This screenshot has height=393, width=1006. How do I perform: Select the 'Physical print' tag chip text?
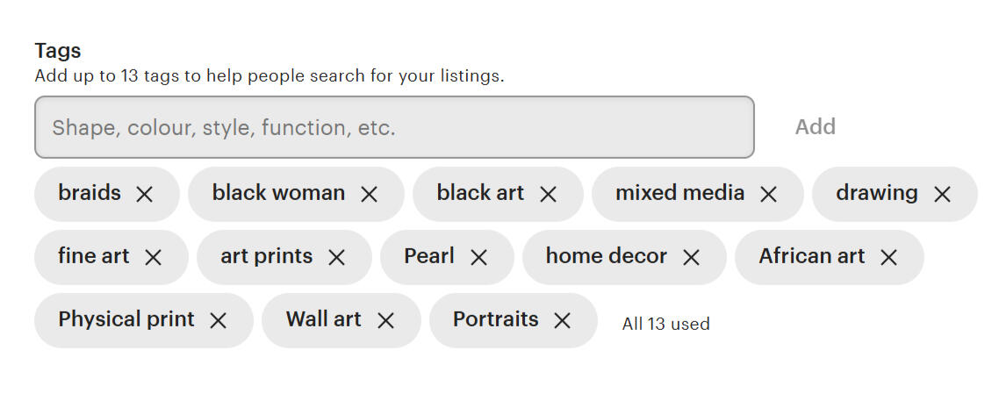coord(126,319)
